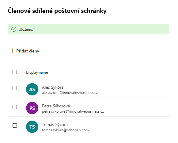Click the plus icon beside Přidat členy
The image size is (178, 143).
tap(13, 51)
